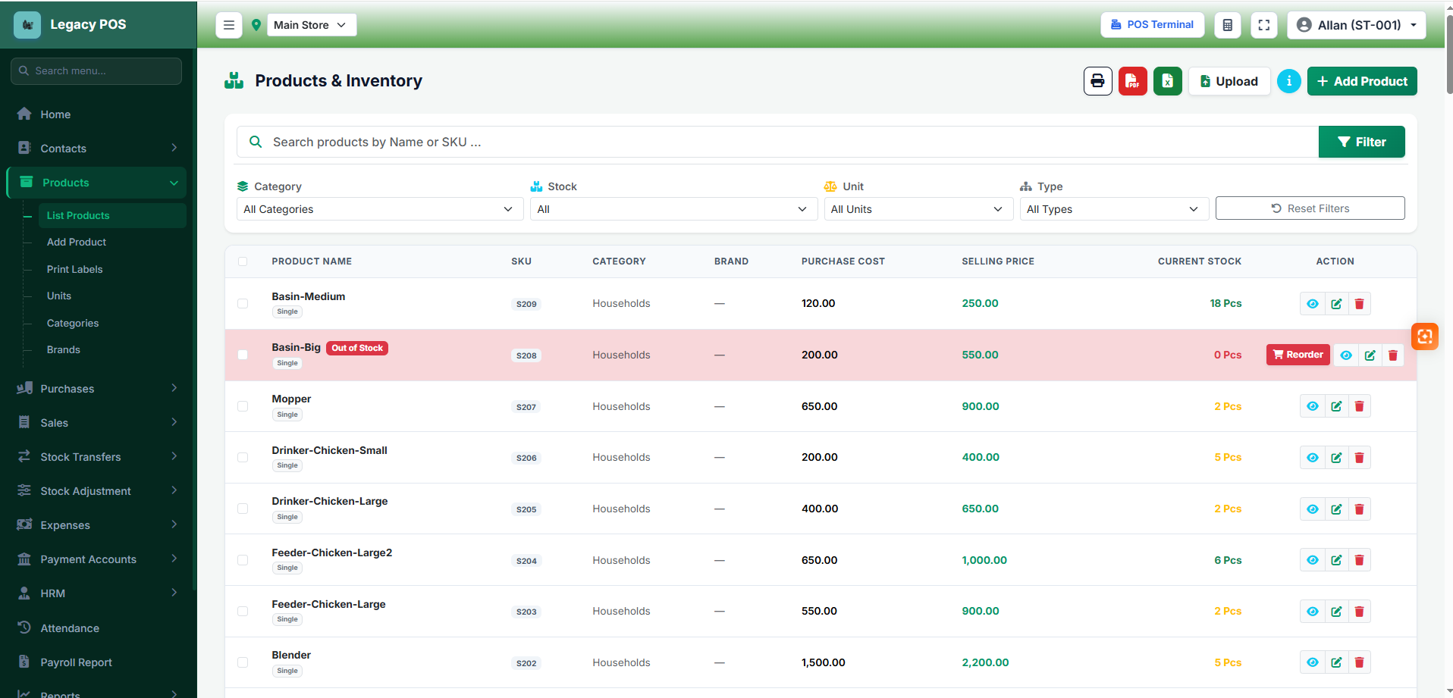The image size is (1453, 698).
Task: Expand the Contacts sidebar menu
Action: click(96, 149)
